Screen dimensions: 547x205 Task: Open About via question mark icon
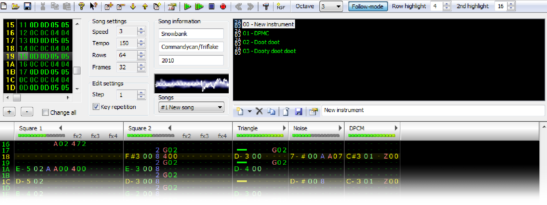(x=81, y=6)
